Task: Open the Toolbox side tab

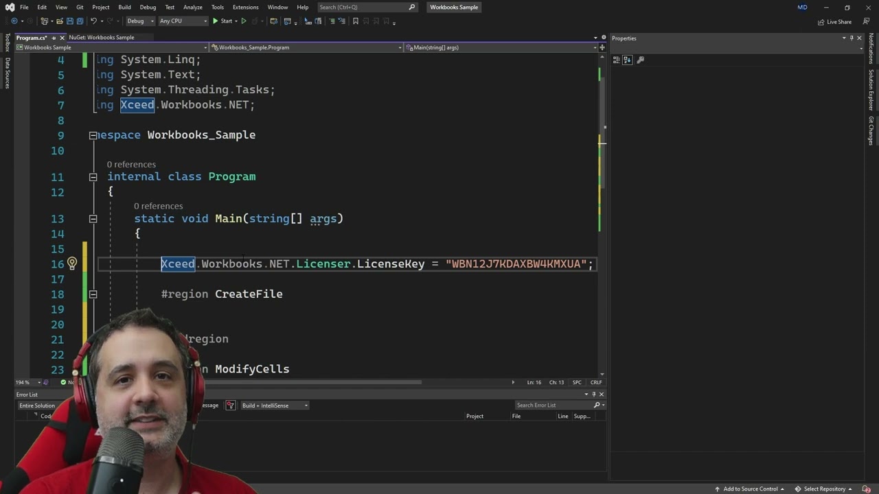Action: point(8,43)
